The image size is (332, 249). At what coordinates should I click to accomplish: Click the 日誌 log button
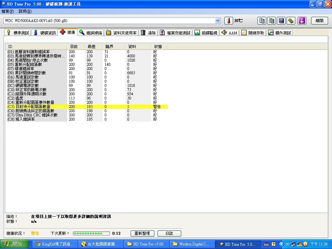click(x=169, y=233)
